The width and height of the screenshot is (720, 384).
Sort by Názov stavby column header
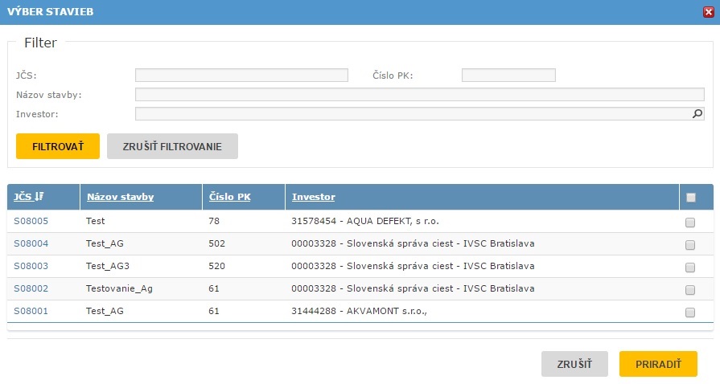pos(120,197)
